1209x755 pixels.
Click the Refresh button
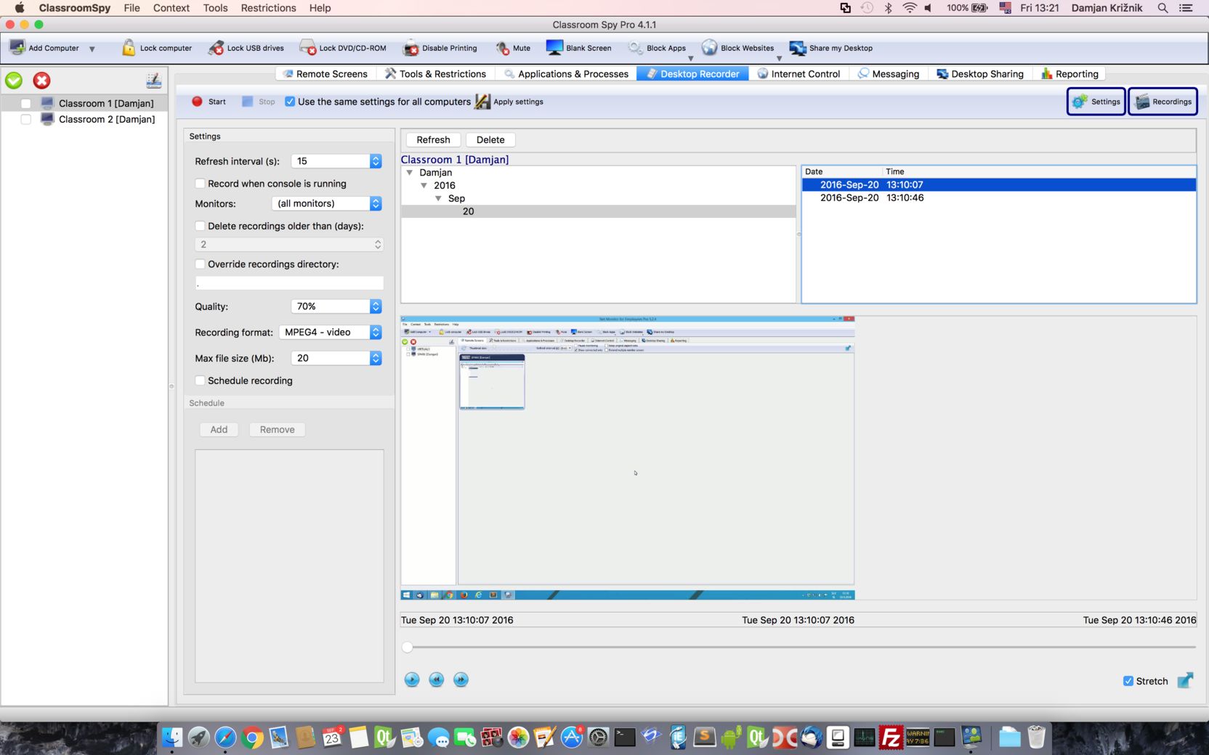pyautogui.click(x=433, y=140)
